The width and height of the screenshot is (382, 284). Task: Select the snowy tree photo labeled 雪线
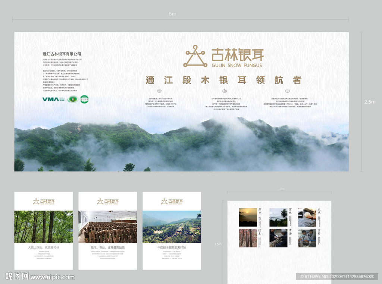point(278,217)
